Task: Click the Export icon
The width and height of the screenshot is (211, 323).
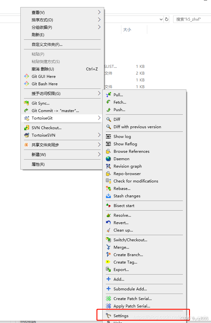Action: pos(108,269)
